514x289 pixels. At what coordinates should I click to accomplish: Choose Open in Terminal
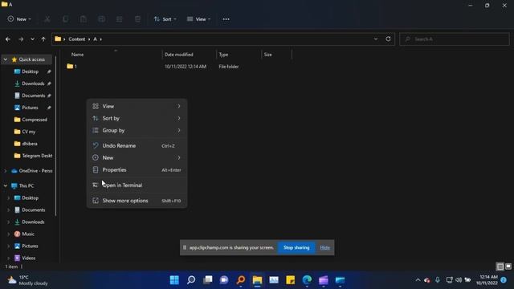click(137, 185)
